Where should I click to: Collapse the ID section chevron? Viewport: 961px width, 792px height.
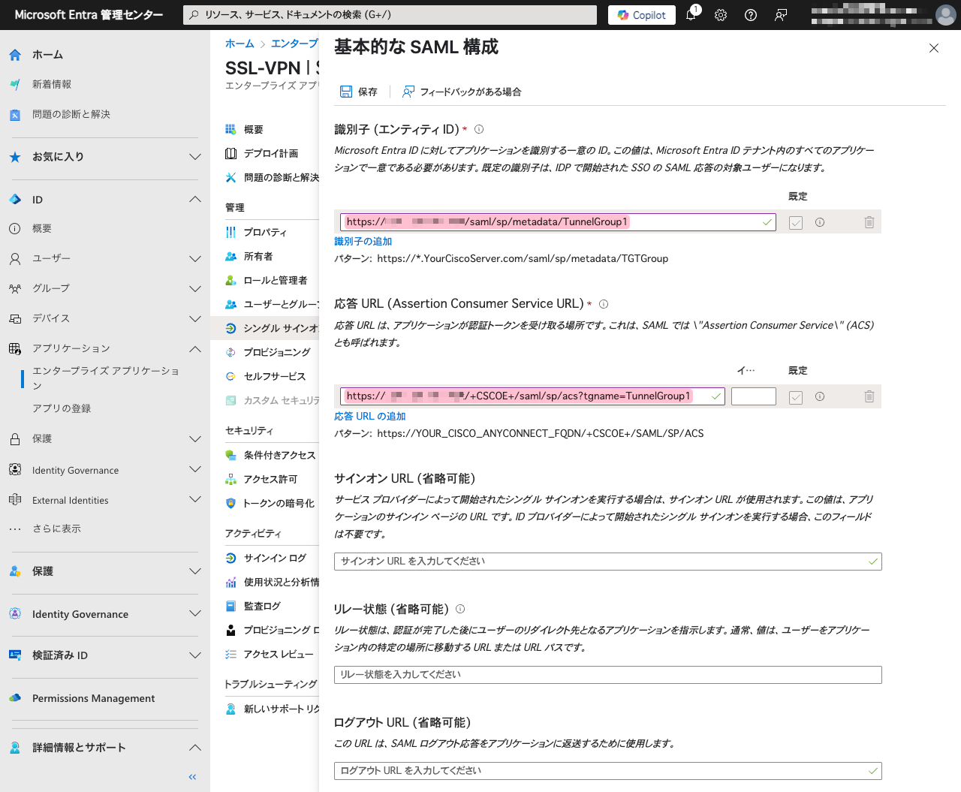click(x=195, y=199)
